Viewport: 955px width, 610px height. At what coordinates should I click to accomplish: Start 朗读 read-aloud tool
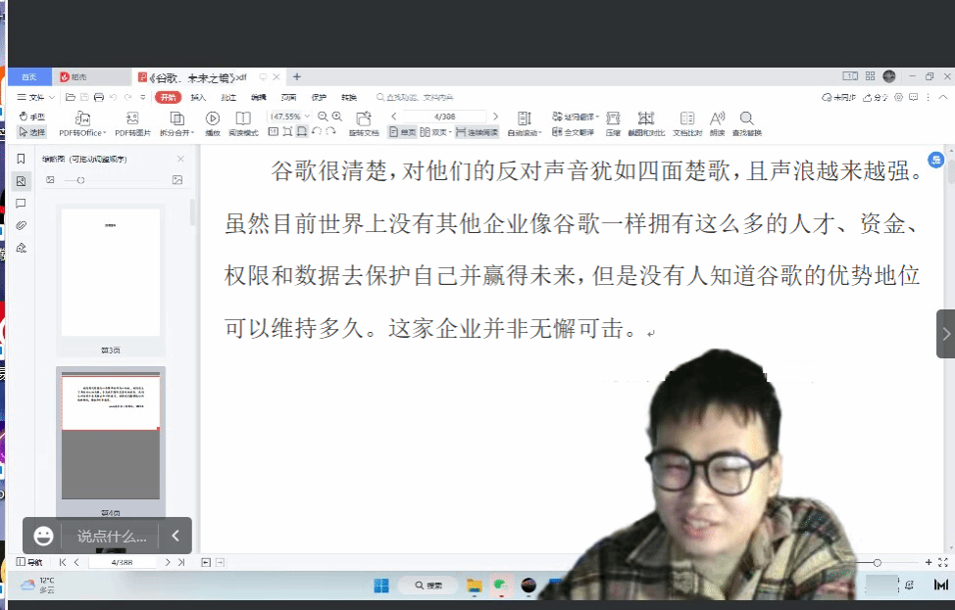[x=717, y=117]
